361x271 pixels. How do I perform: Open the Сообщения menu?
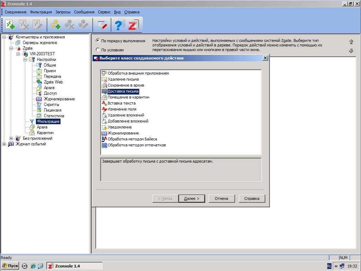point(84,12)
